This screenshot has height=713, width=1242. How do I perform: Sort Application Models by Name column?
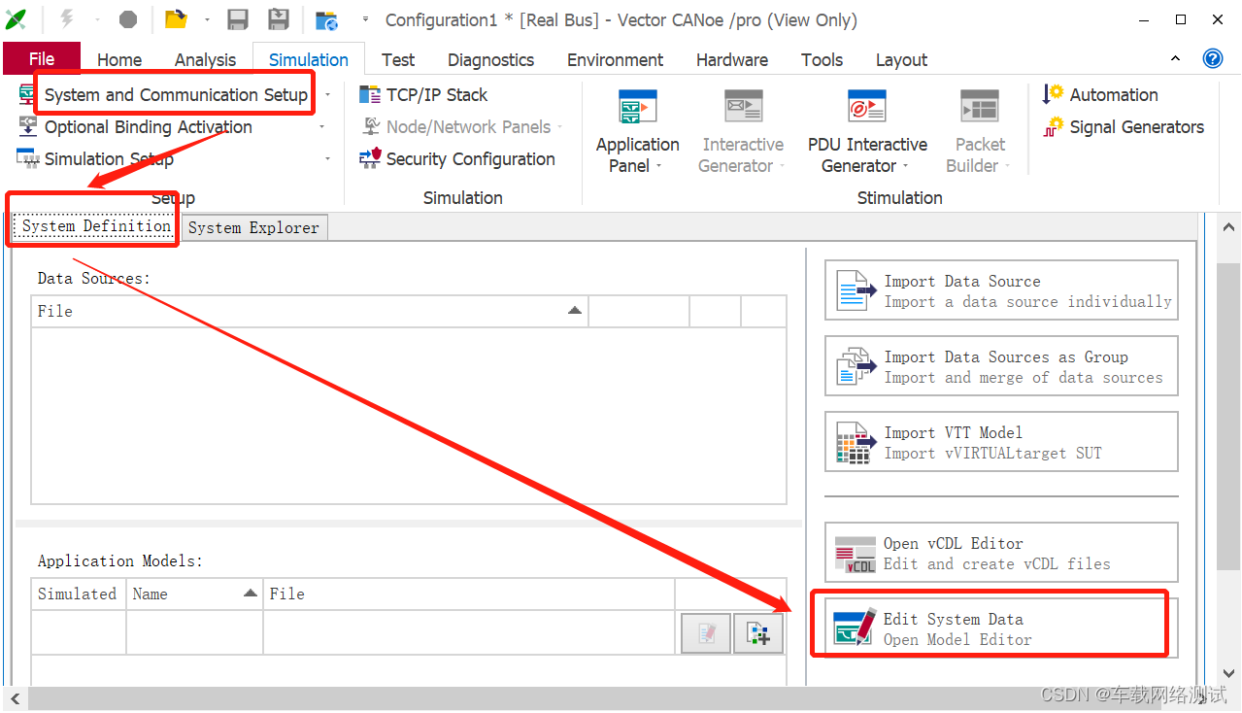(194, 594)
